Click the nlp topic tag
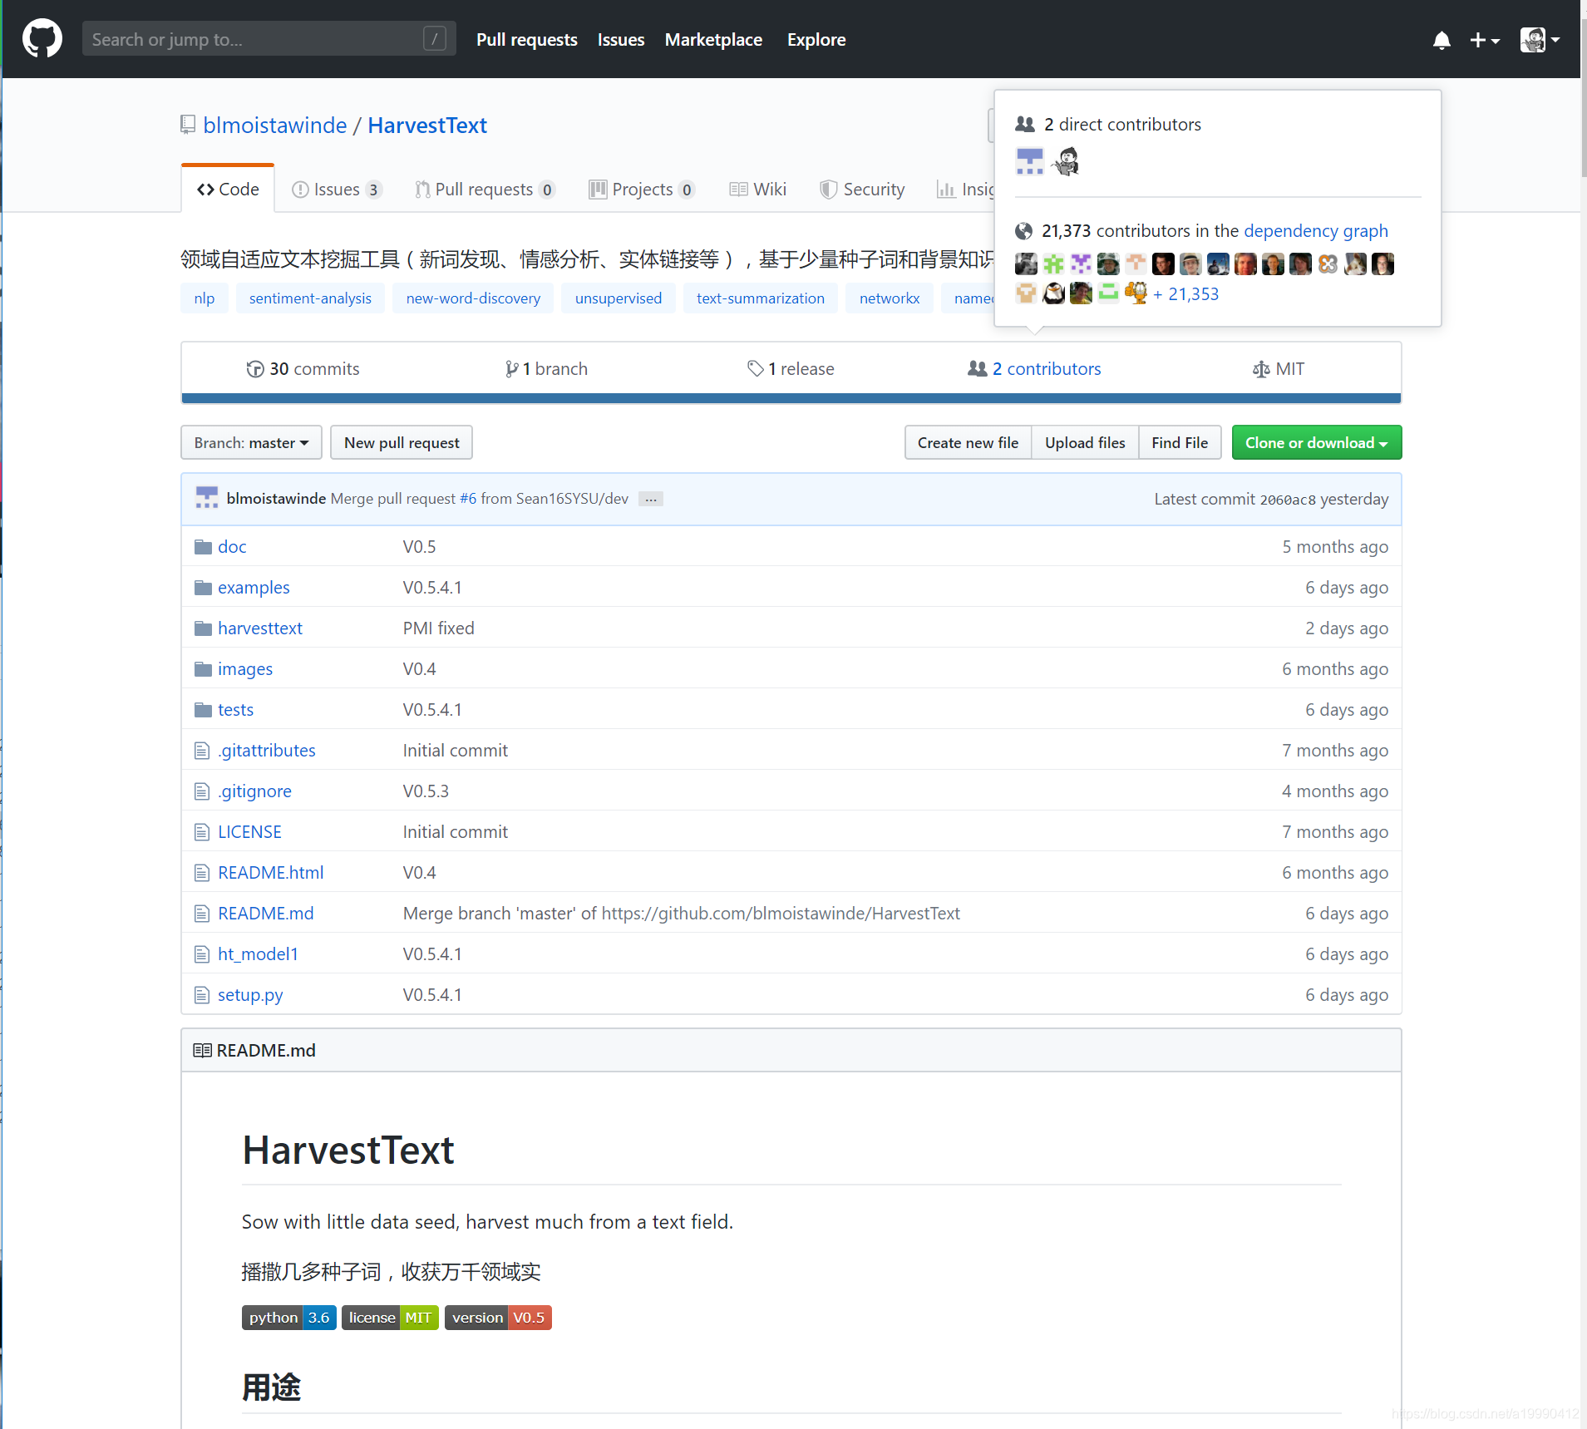This screenshot has height=1429, width=1587. 205,298
